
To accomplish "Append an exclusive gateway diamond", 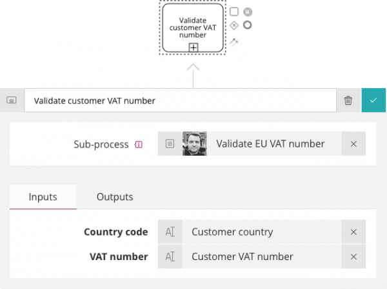I will (234, 25).
